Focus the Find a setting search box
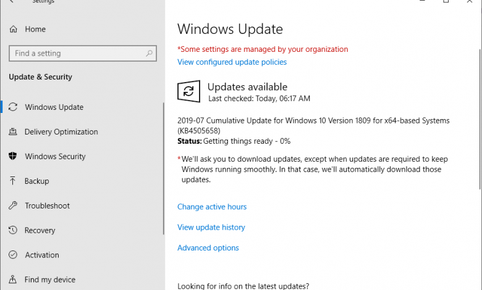The image size is (482, 290). (x=83, y=54)
